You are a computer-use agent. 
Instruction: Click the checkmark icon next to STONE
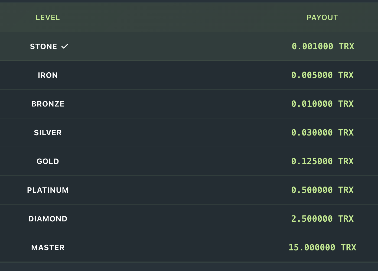coord(65,47)
